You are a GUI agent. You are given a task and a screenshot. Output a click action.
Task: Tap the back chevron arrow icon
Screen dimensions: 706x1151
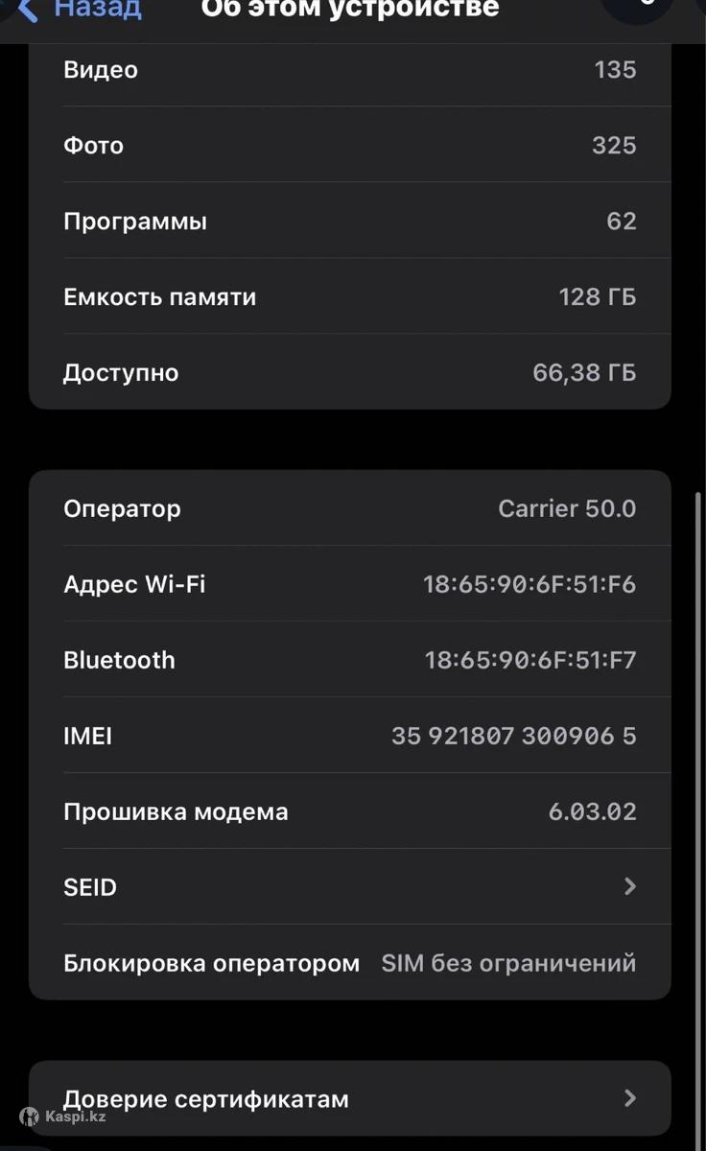point(28,10)
